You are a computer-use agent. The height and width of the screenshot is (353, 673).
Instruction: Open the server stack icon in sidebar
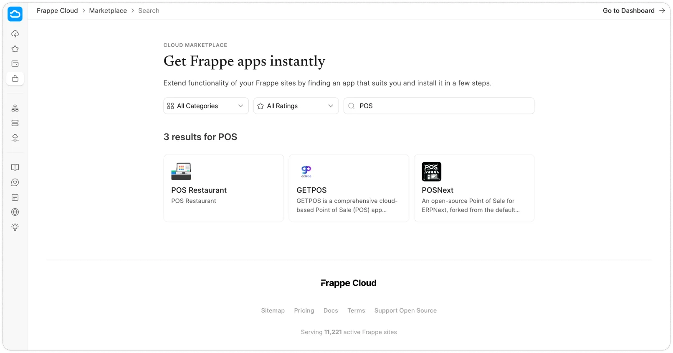point(15,123)
